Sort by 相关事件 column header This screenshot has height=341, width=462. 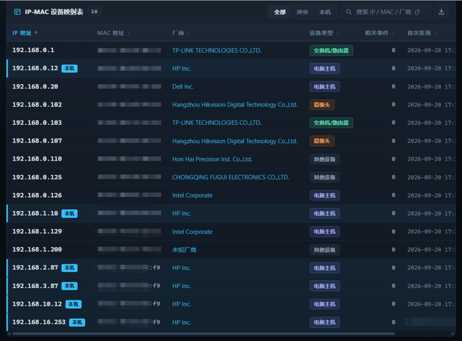tap(379, 33)
